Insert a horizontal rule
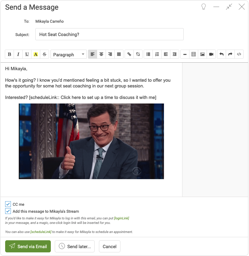 (185, 54)
